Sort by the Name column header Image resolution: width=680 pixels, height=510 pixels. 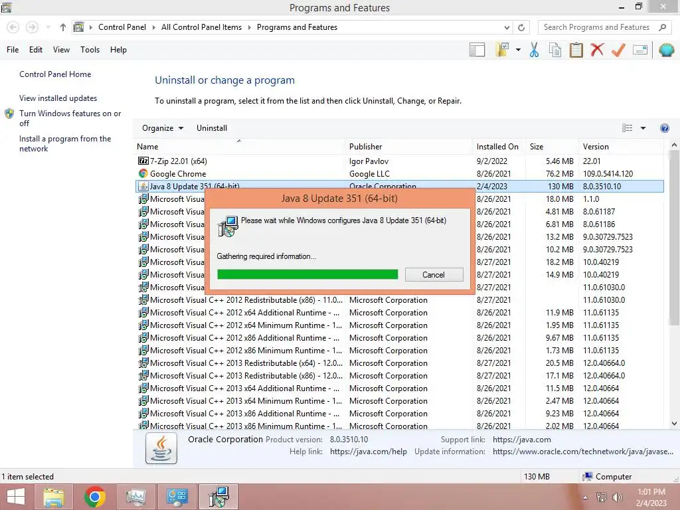point(239,147)
